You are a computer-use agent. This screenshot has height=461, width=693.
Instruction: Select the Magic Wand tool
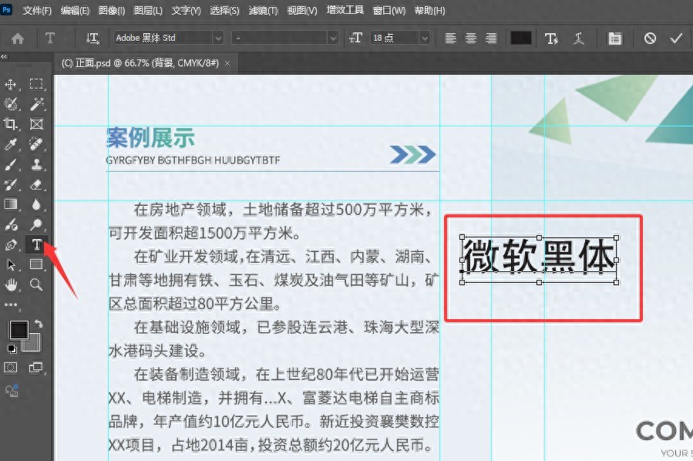(36, 104)
